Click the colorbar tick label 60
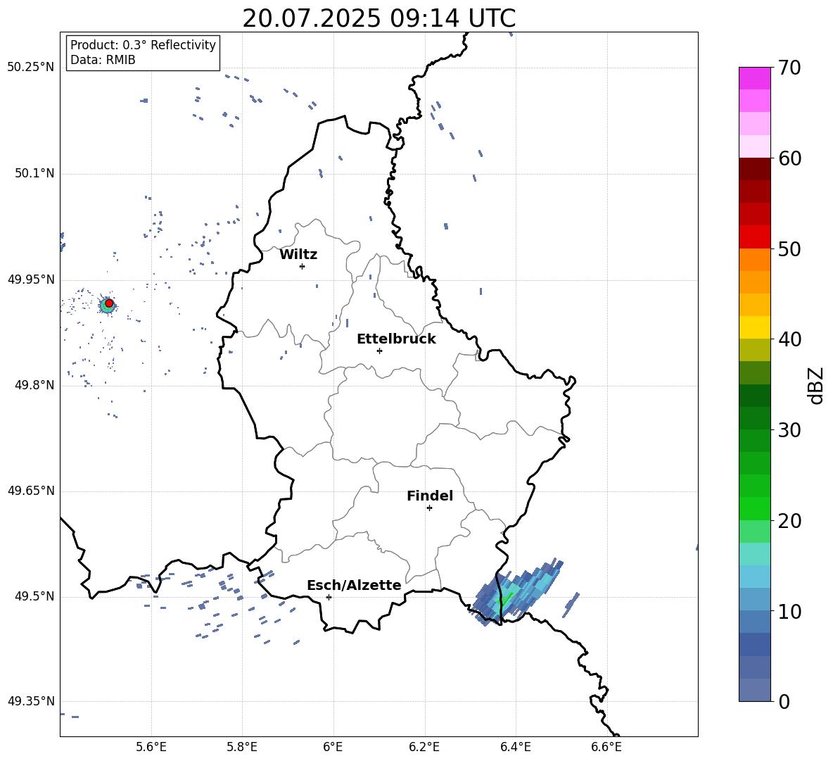The image size is (833, 761). (x=789, y=158)
